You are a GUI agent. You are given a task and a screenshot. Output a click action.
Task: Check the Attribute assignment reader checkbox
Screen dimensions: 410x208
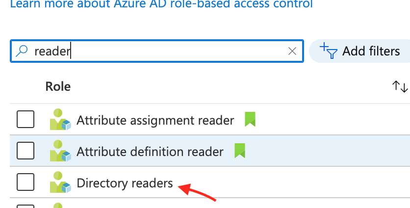coord(26,119)
